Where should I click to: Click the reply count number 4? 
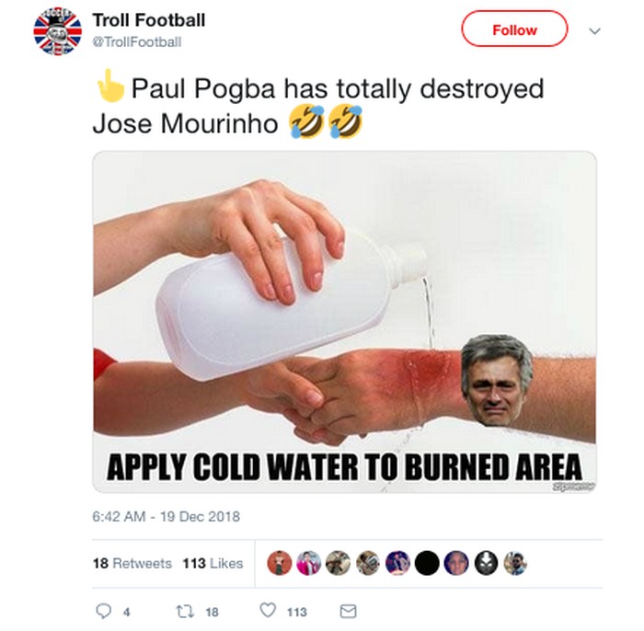point(127,612)
